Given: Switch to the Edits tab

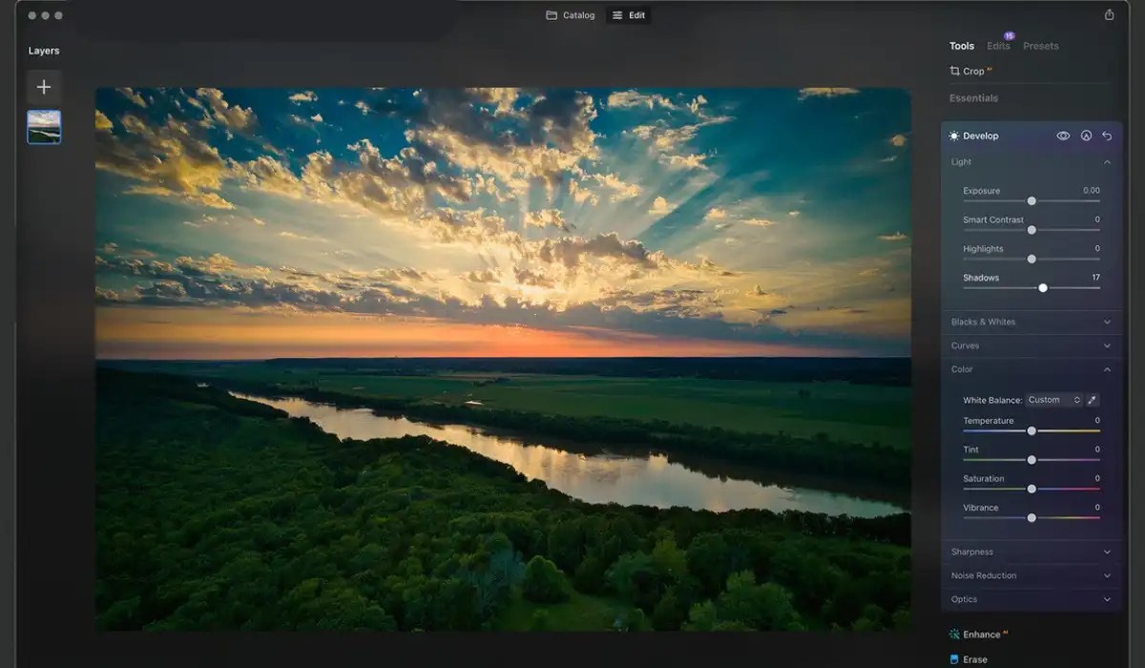Looking at the screenshot, I should [997, 46].
